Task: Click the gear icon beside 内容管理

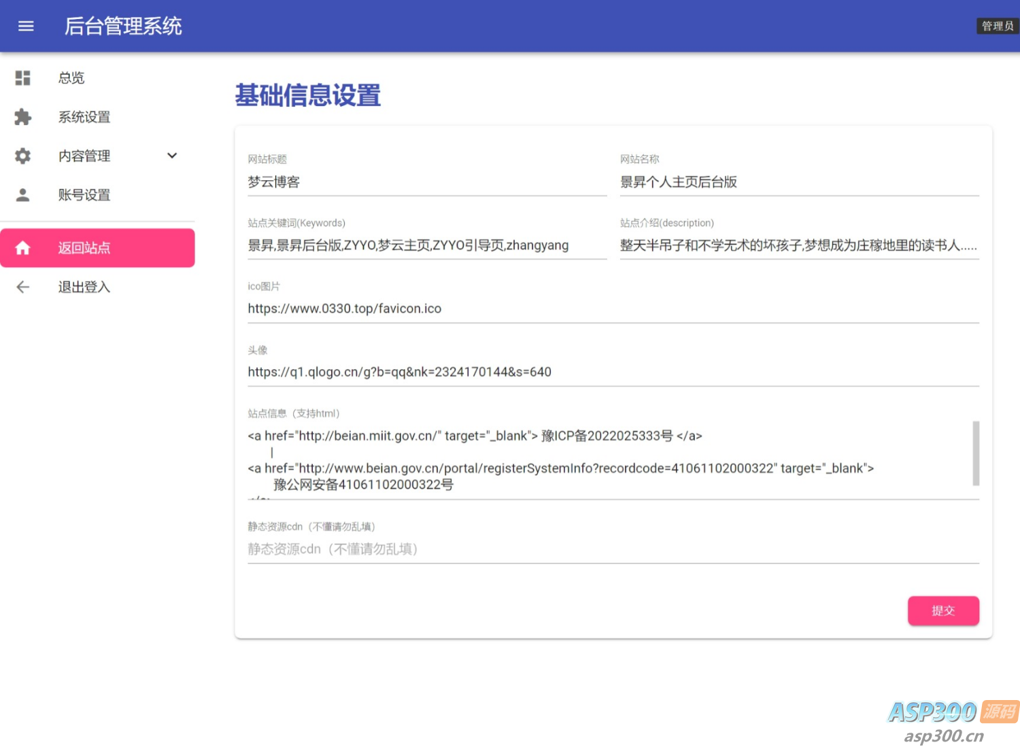Action: pyautogui.click(x=22, y=156)
